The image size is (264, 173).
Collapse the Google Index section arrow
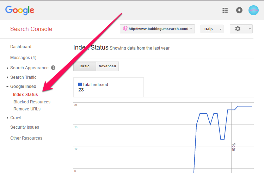point(7,86)
